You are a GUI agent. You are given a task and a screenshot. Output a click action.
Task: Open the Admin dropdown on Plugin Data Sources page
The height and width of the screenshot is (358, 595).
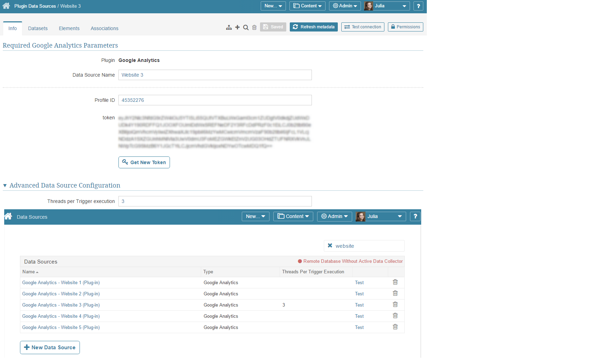click(345, 6)
